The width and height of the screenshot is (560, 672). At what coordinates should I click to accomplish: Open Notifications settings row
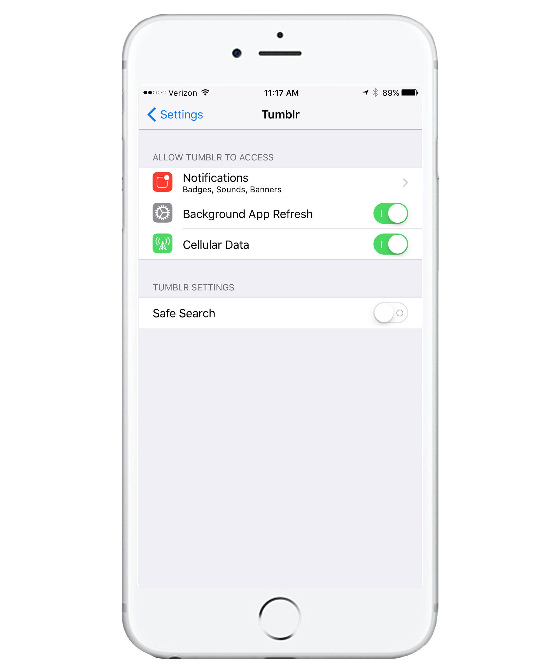pyautogui.click(x=280, y=182)
